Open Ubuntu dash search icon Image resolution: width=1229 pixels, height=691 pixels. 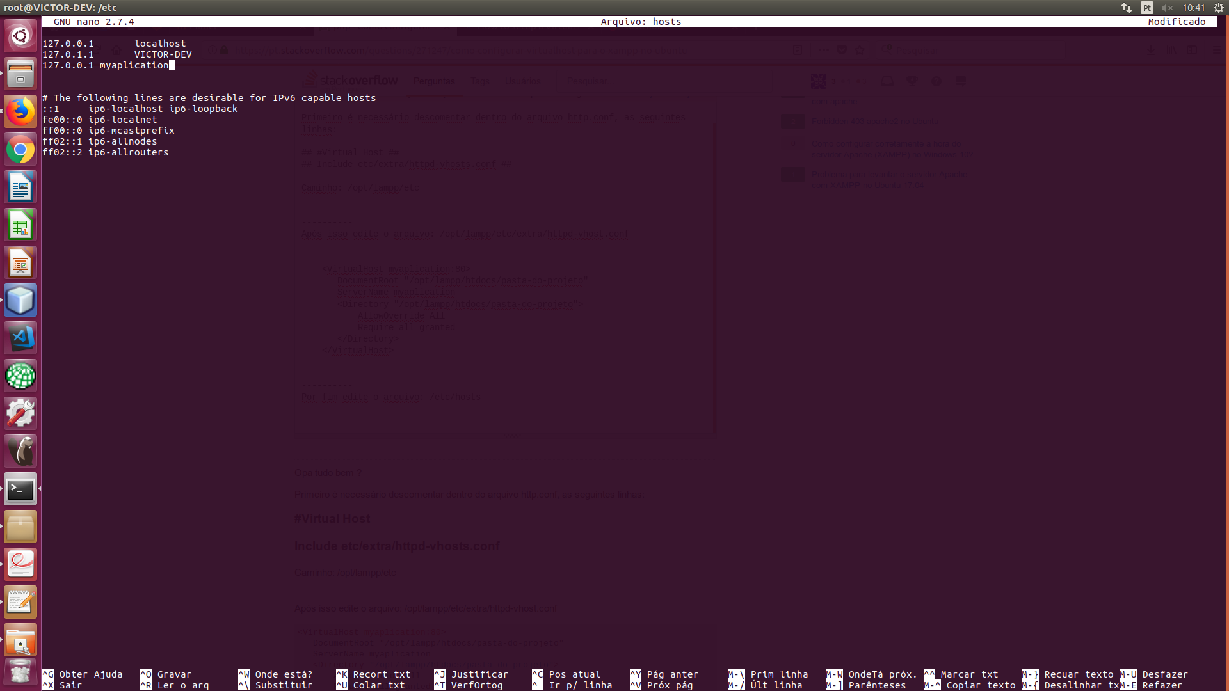click(x=20, y=36)
